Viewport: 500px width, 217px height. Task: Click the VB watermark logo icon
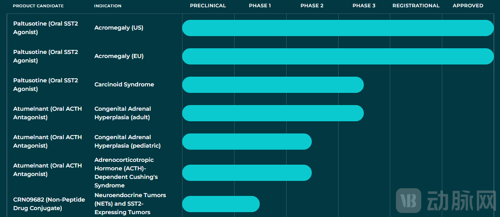coord(409,200)
